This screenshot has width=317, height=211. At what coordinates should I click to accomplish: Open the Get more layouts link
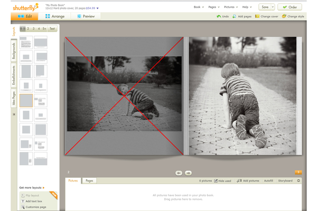(x=32, y=187)
